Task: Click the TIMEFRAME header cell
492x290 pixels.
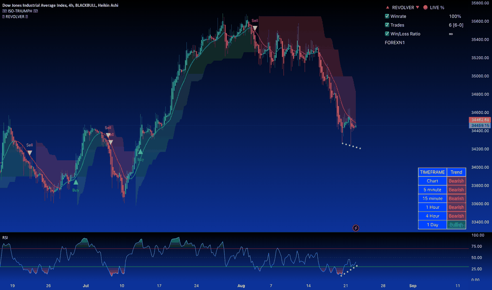Action: (432, 172)
